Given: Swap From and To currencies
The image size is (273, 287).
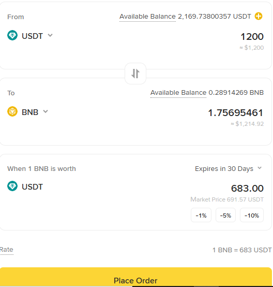Looking at the screenshot, I should 135,74.
